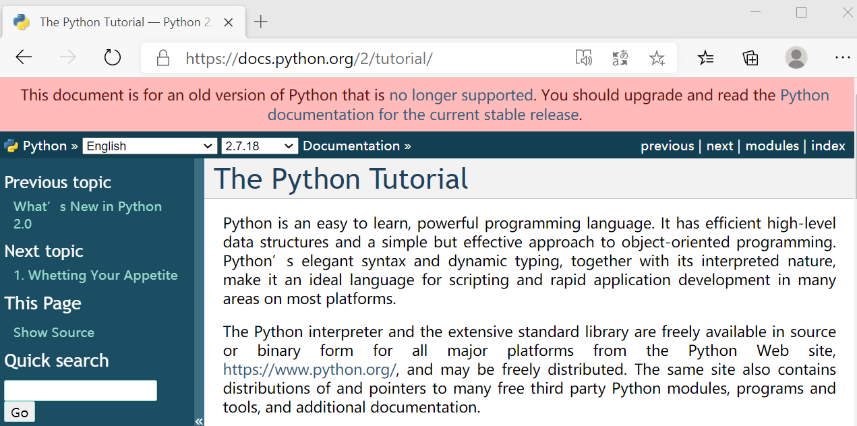The image size is (857, 426).
Task: View site info via the padlock icon
Action: tap(162, 58)
